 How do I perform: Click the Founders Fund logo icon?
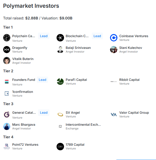point(7,81)
